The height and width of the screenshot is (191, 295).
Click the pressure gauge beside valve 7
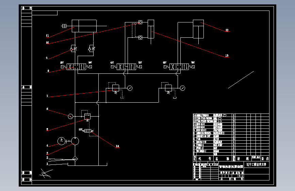130,88
